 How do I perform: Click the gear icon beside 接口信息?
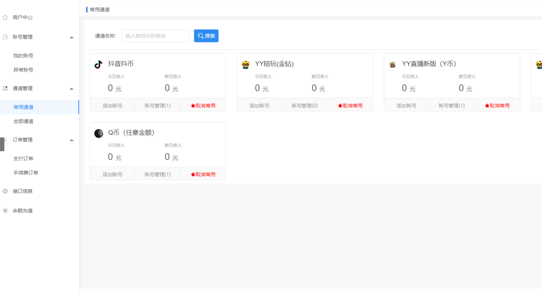coord(5,191)
